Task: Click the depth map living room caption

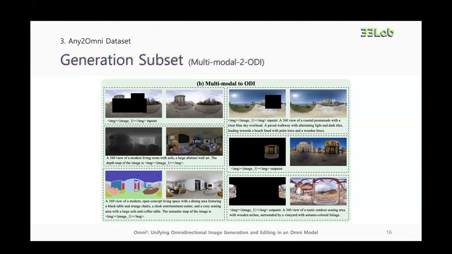Action: 162,160
